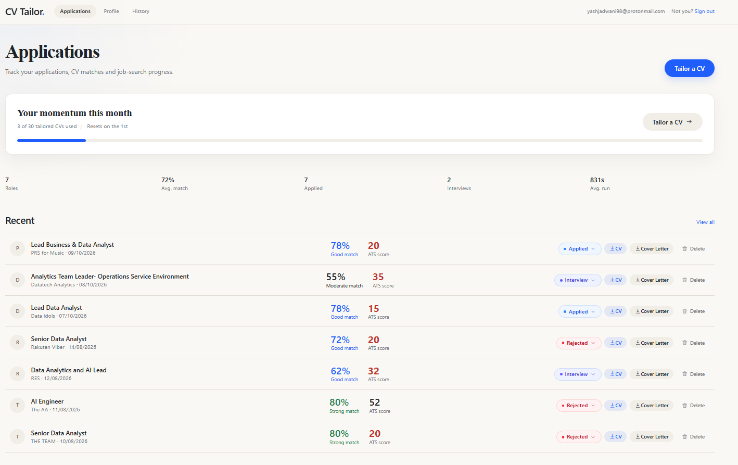Download CV for AI Engineer row
Image resolution: width=738 pixels, height=465 pixels.
pos(616,405)
